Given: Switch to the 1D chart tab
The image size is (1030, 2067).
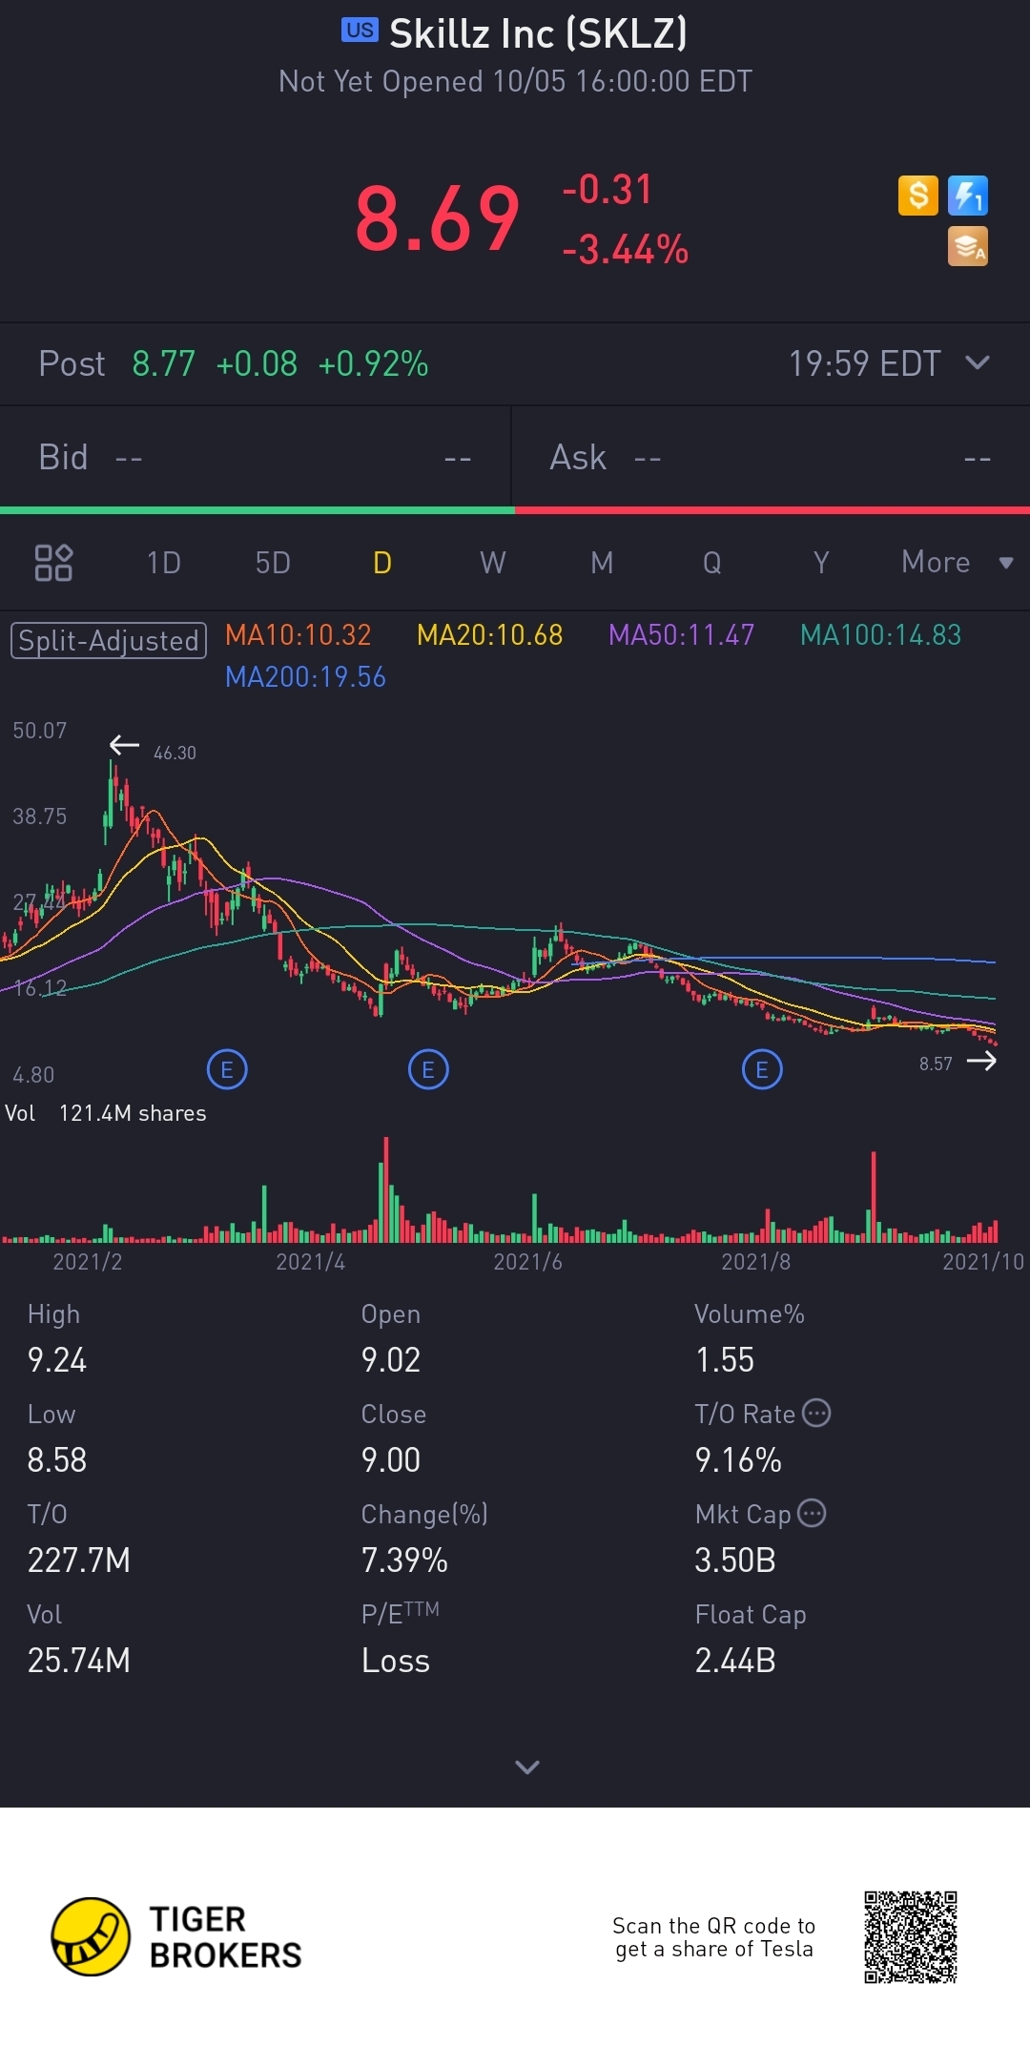Looking at the screenshot, I should 164,563.
